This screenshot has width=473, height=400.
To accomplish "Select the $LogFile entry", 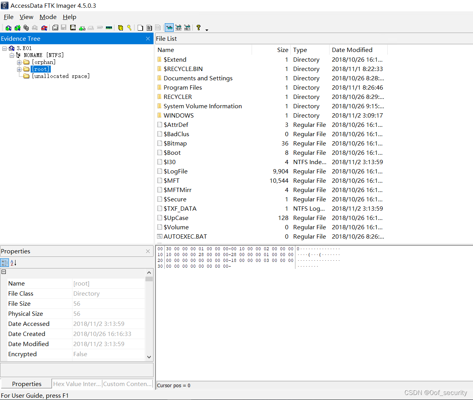I will pos(176,171).
